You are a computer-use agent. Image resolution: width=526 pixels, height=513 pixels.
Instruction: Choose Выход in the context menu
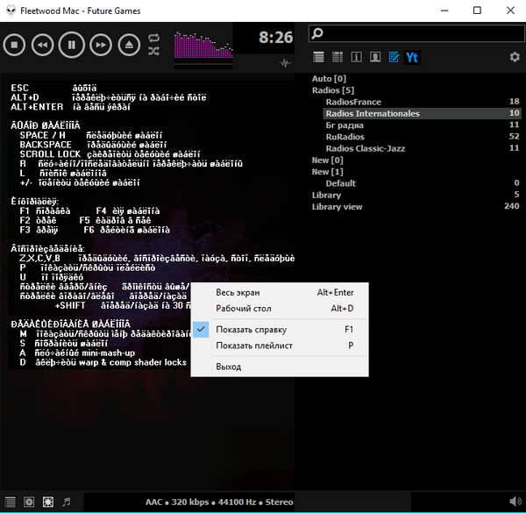tap(229, 366)
